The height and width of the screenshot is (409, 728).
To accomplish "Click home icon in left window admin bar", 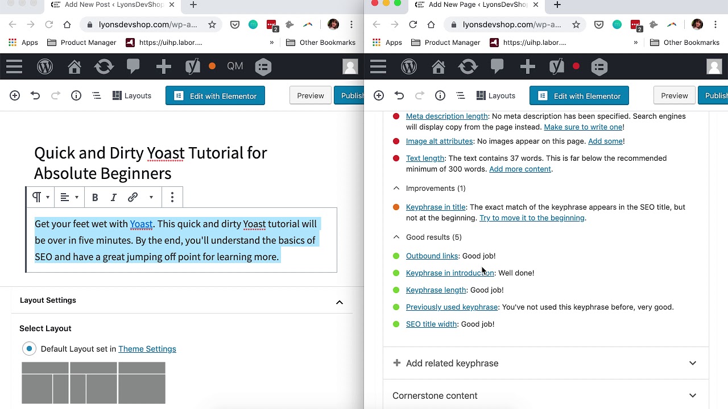I will click(75, 66).
